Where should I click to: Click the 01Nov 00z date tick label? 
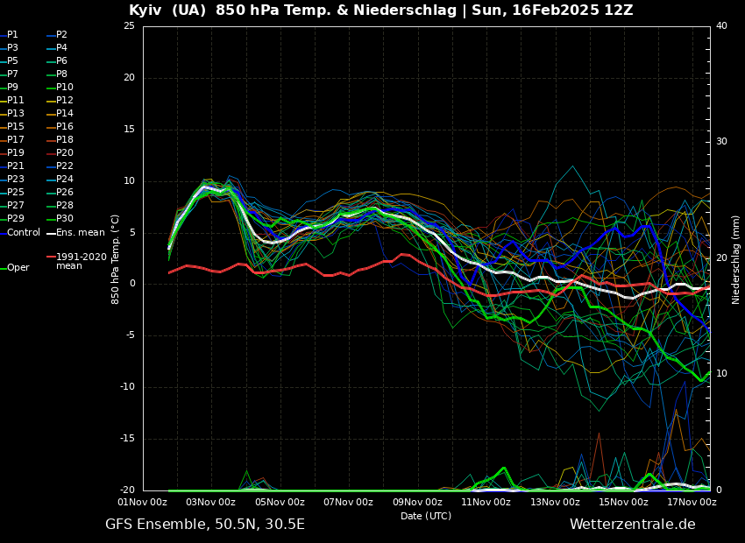pos(143,502)
